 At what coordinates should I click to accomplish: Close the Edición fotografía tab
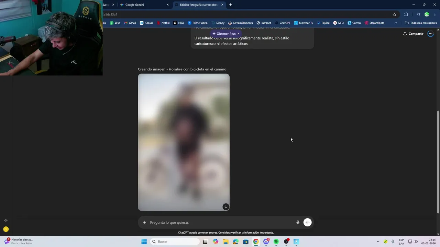pyautogui.click(x=222, y=5)
